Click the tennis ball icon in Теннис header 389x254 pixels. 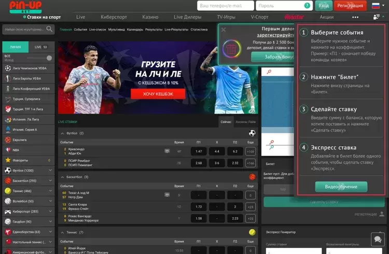(x=252, y=232)
